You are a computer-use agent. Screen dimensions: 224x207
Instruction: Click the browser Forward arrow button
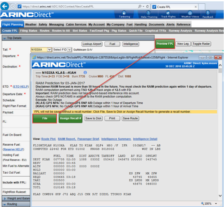coord(13,6)
